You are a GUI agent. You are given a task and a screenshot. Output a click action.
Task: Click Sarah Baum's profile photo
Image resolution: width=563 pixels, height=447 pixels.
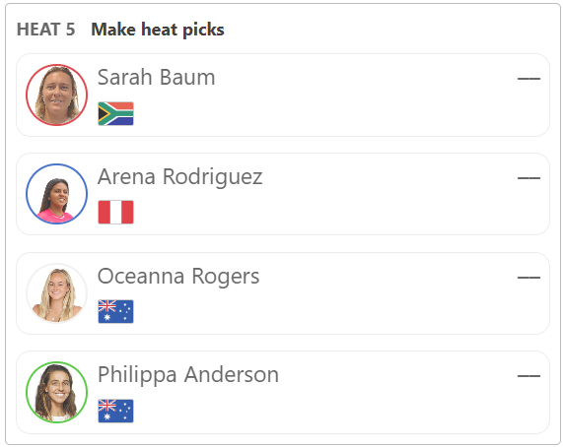point(56,95)
